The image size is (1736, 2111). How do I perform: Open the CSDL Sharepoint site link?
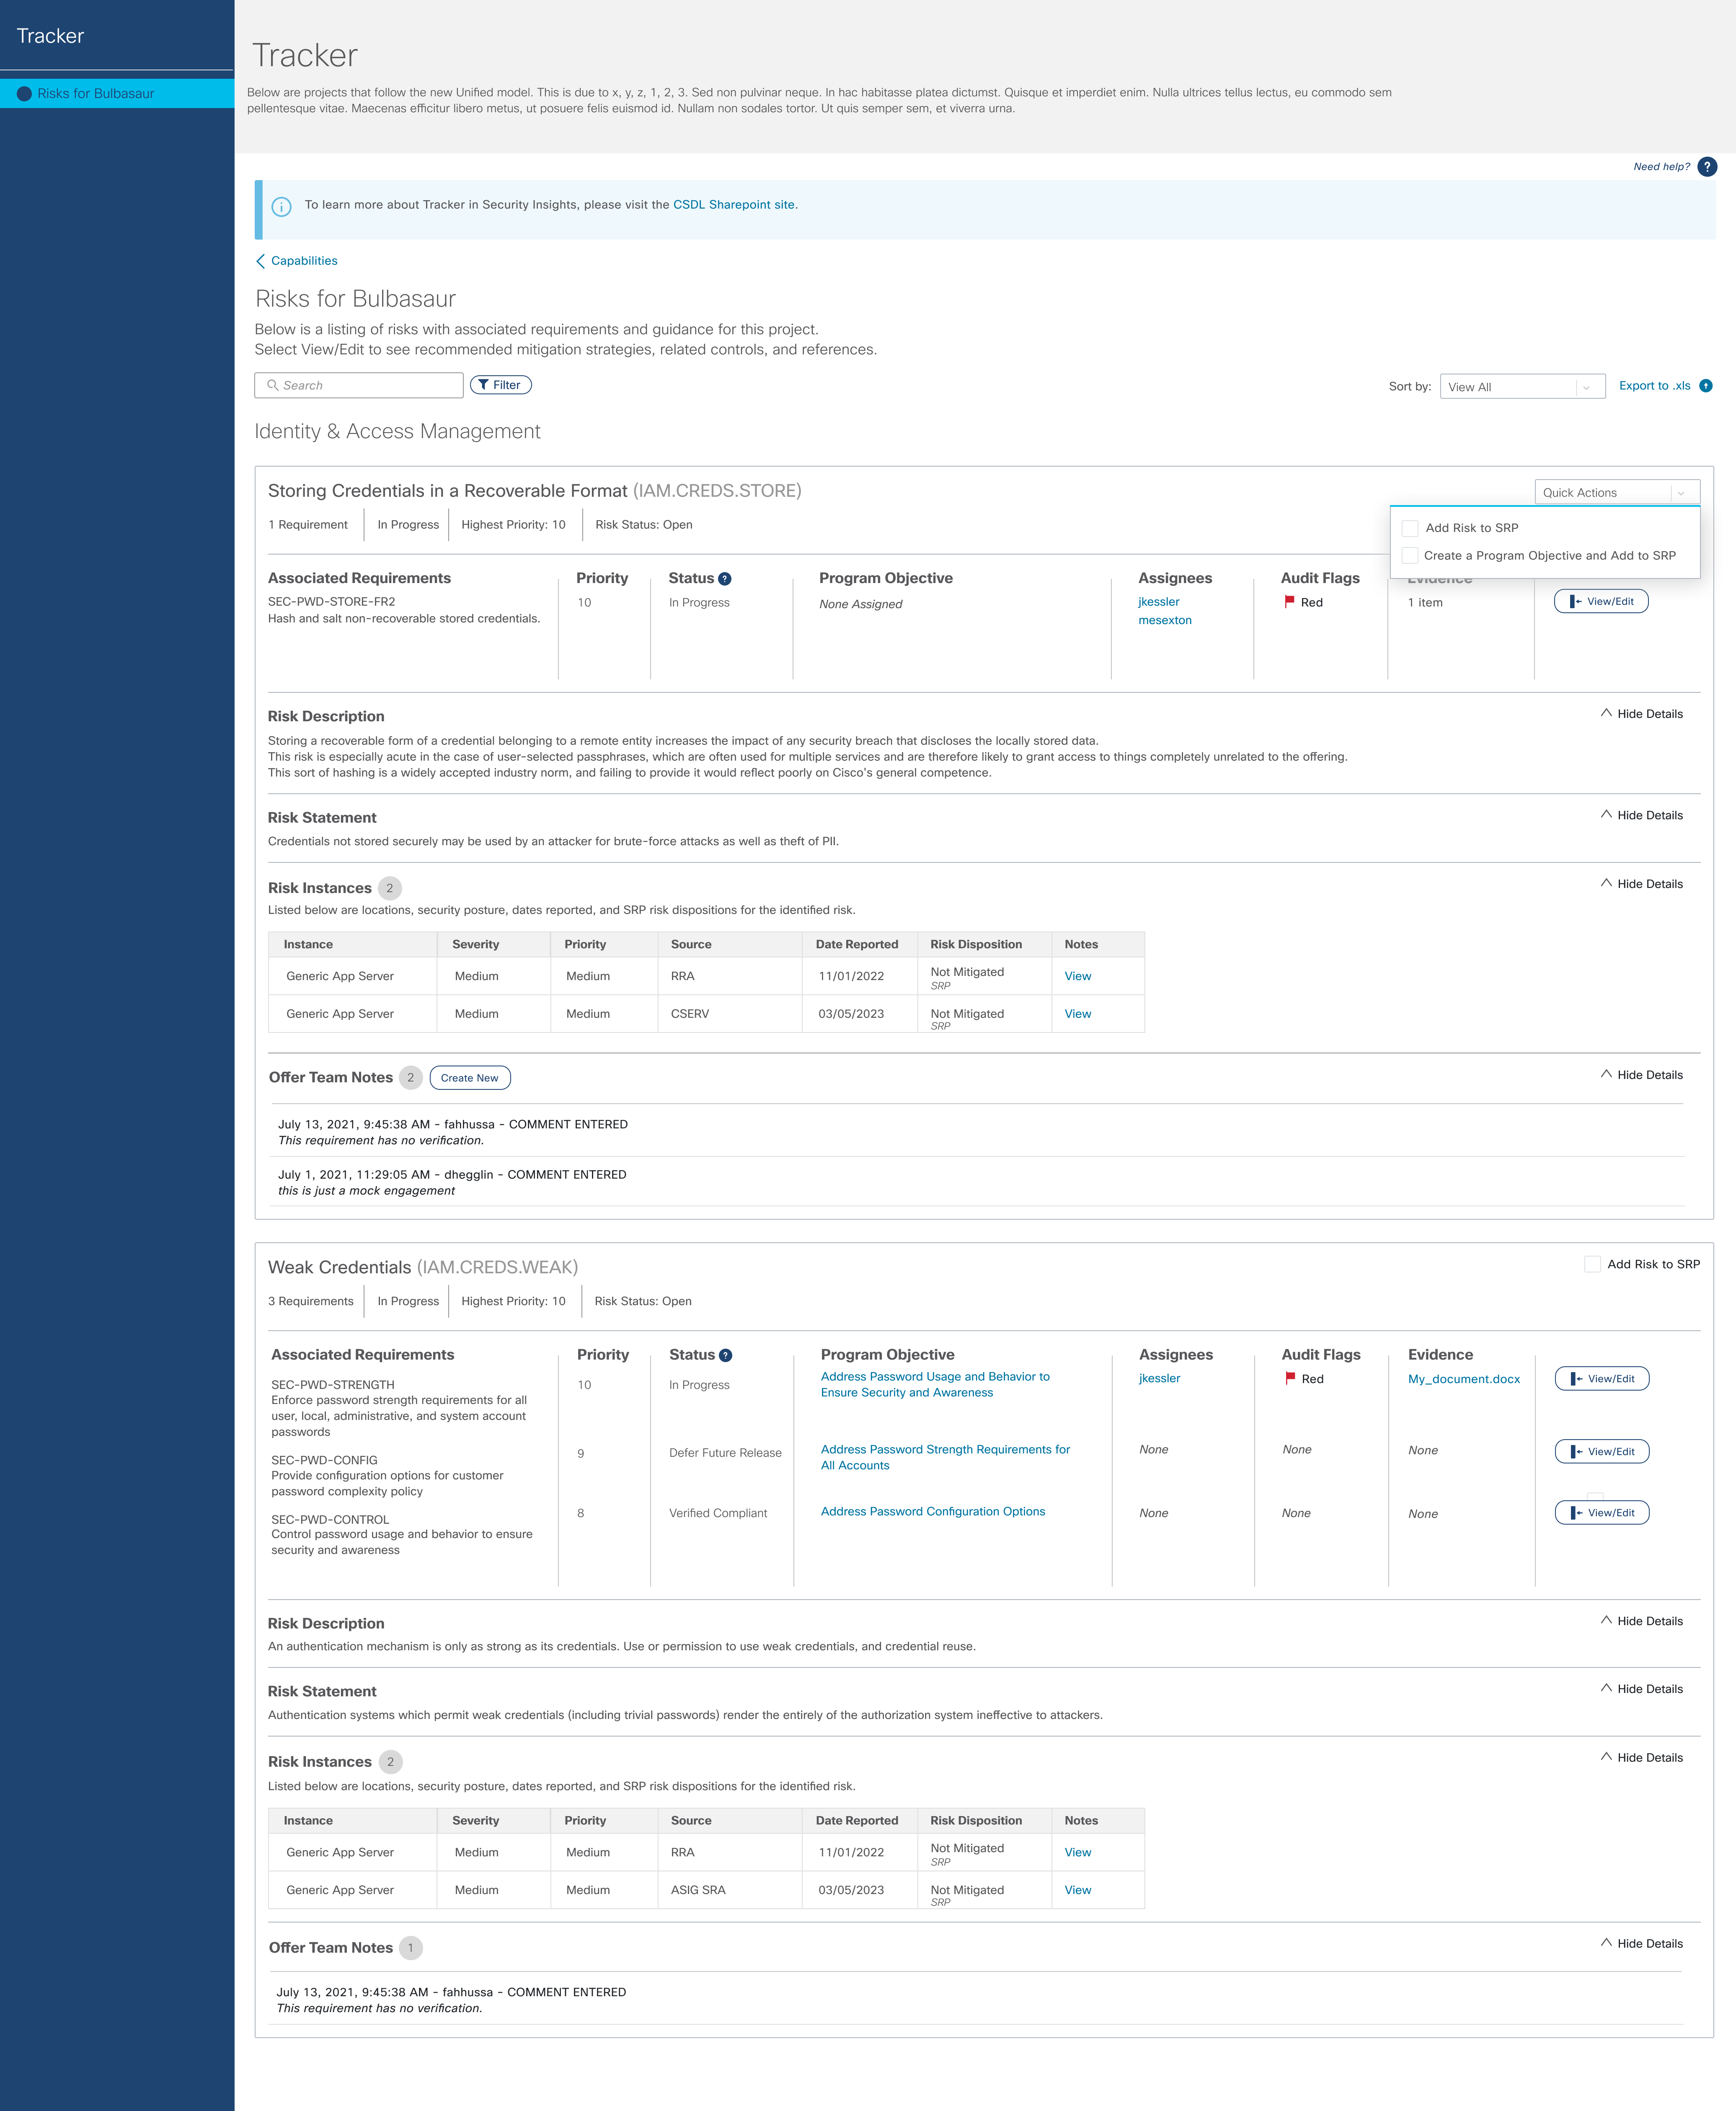coord(734,205)
